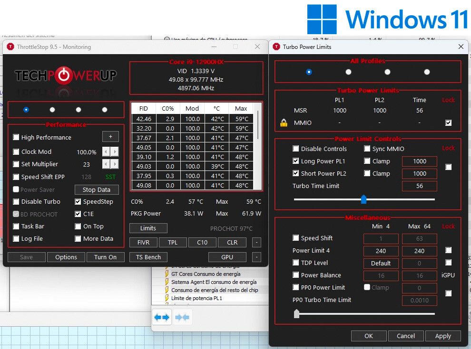This screenshot has height=349, width=471.
Task: Click OK in Turbo Power Limits
Action: point(369,336)
